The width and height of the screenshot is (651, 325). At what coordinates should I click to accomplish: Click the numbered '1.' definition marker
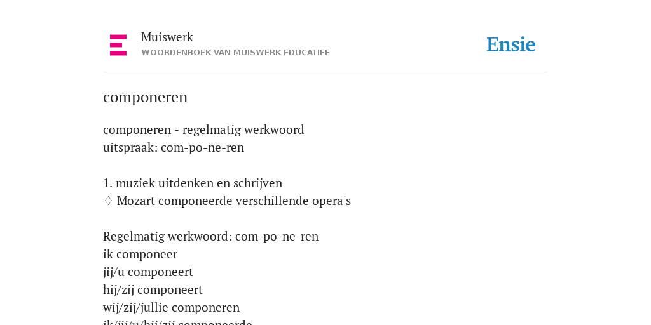(x=108, y=183)
